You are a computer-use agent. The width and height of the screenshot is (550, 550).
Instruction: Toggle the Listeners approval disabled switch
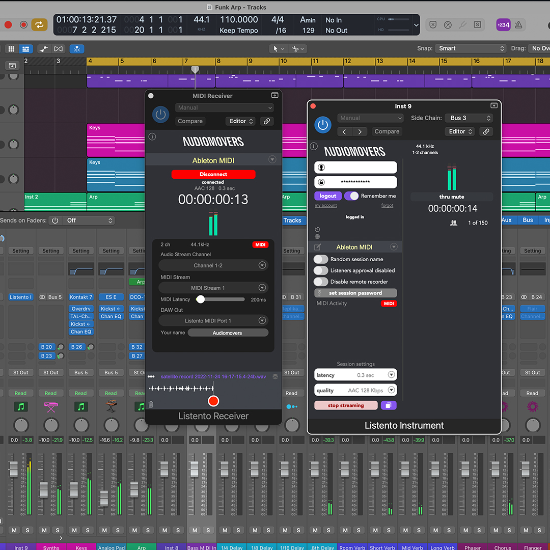321,270
